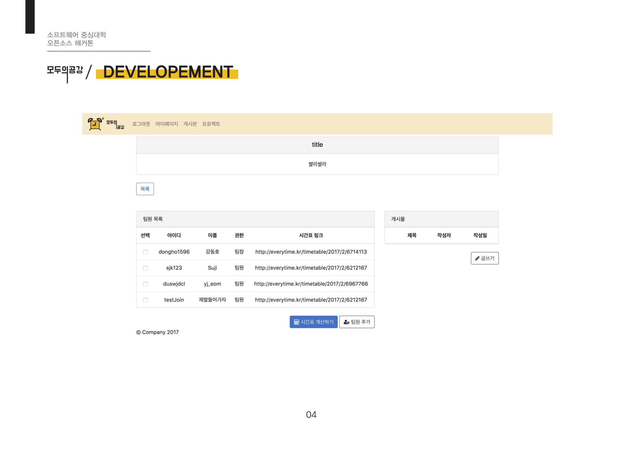Click the sjk123 ID cell
The width and height of the screenshot is (638, 451).
click(x=174, y=268)
